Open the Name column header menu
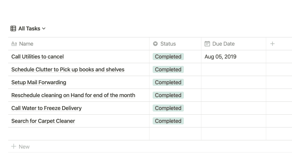Image resolution: width=292 pixels, height=156 pixels. tap(78, 44)
